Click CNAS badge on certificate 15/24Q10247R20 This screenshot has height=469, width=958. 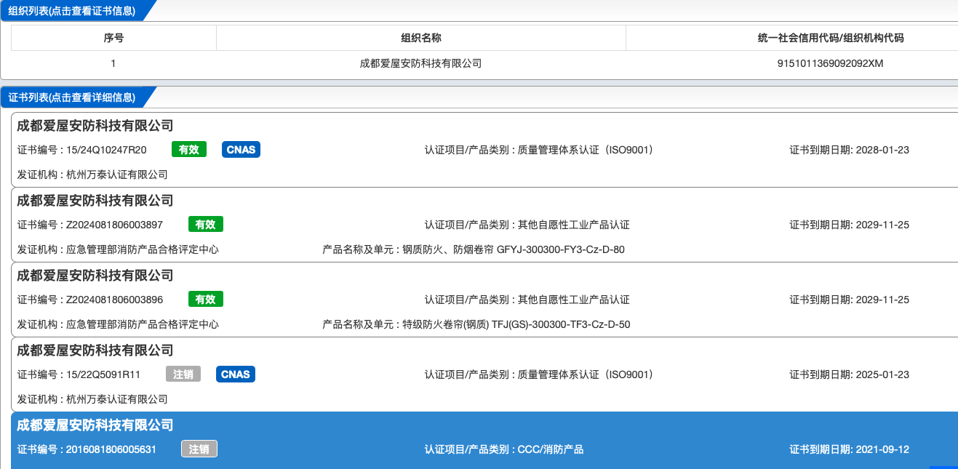[241, 149]
